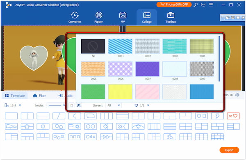Open the Screen All dropdown
The width and height of the screenshot is (246, 160).
pyautogui.click(x=114, y=105)
